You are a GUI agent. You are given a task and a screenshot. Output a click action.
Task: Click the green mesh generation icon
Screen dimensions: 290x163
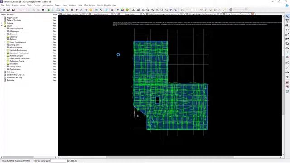(48, 10)
